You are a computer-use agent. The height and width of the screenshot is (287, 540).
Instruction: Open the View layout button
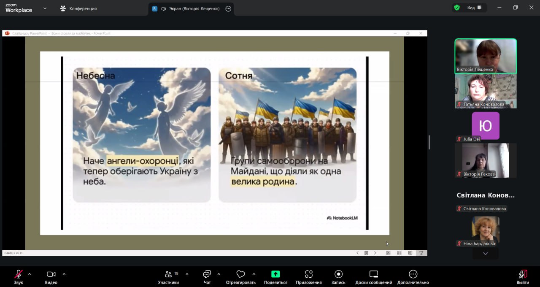click(474, 8)
